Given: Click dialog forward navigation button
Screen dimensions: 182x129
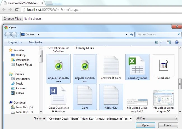Looking at the screenshot, I should pyautogui.click(x=14, y=35).
